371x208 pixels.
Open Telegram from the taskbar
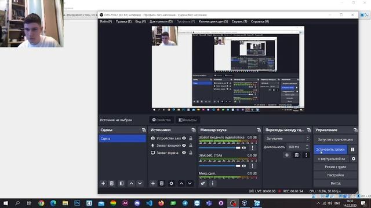185,203
